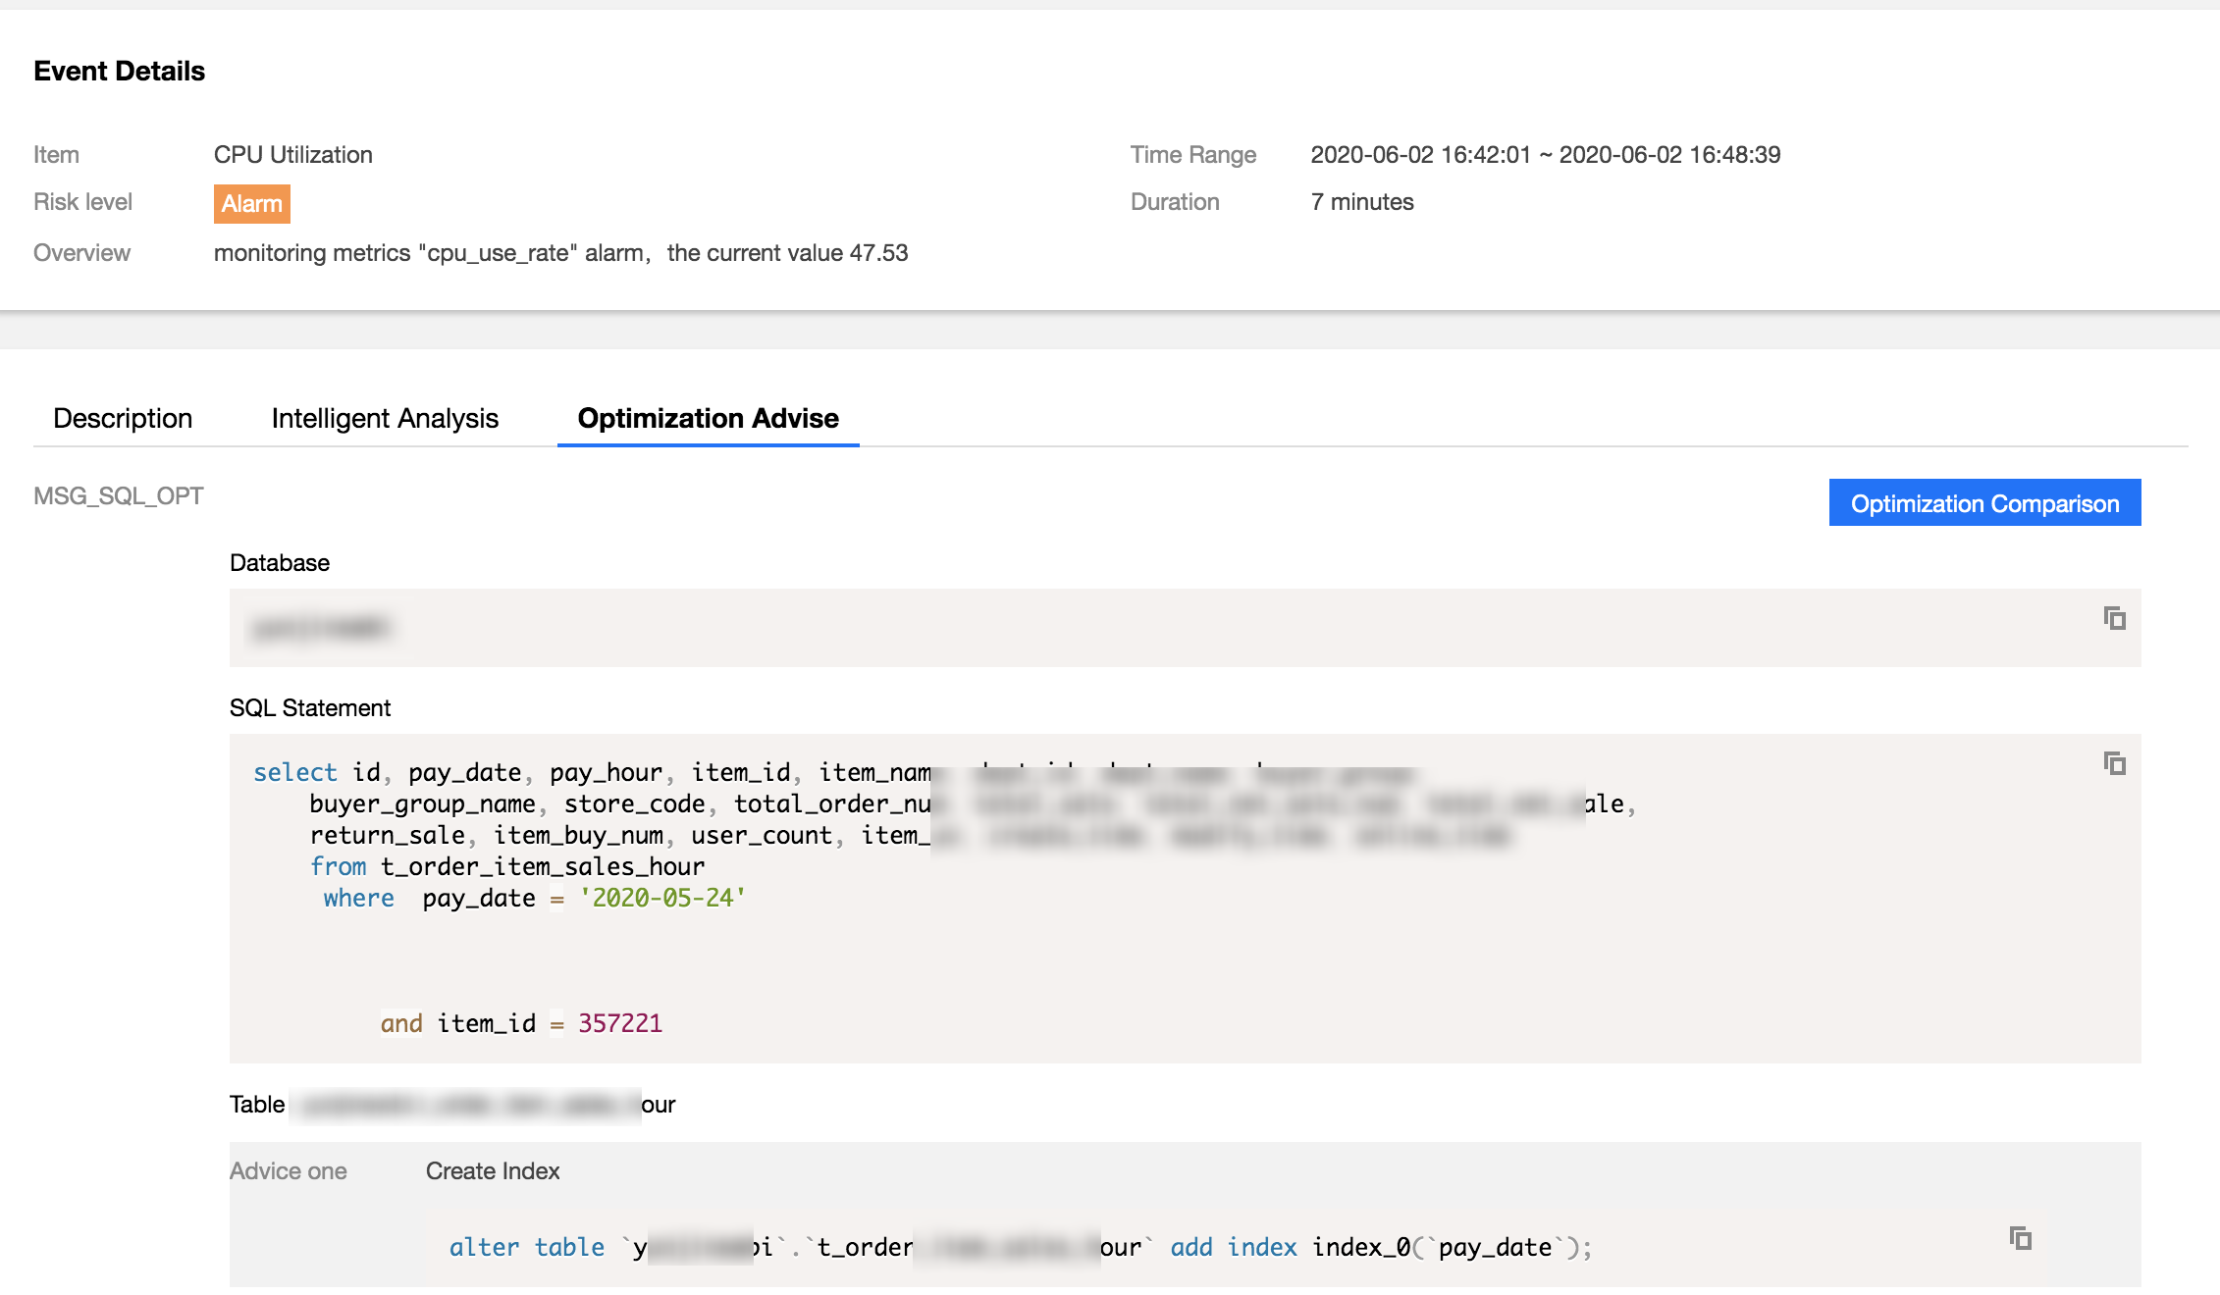Screen dimensions: 2220x1295
Task: Click the CPU Utilization item value
Action: coord(292,155)
